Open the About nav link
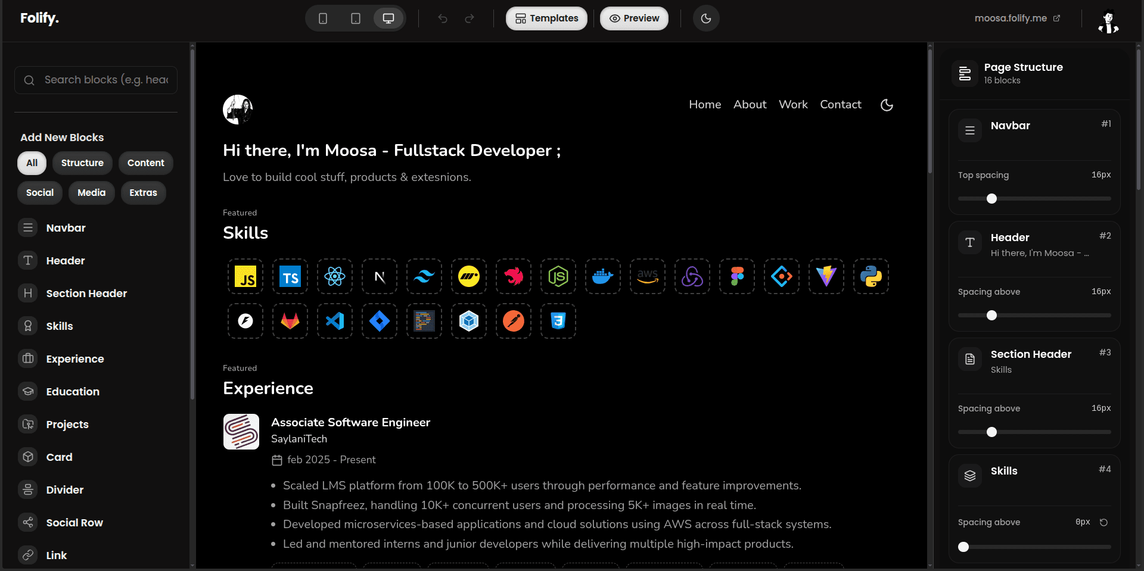This screenshot has width=1144, height=571. pyautogui.click(x=750, y=105)
